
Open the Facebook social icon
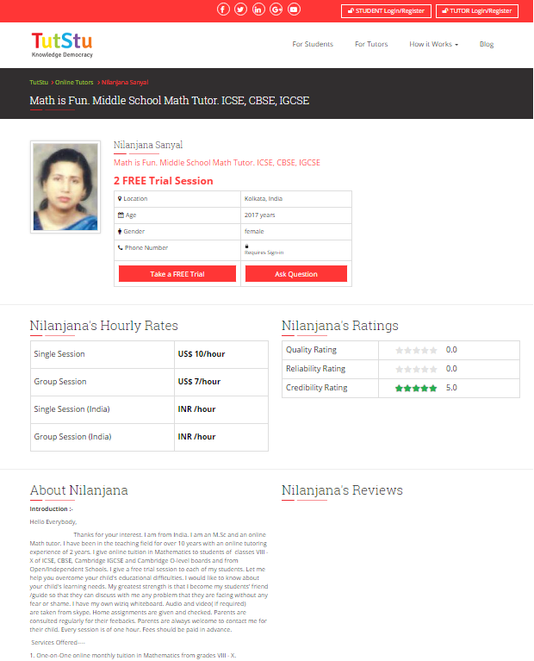[x=223, y=9]
